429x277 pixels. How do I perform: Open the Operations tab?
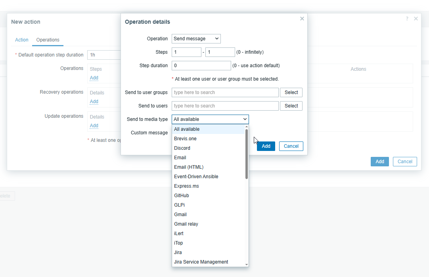(x=48, y=40)
